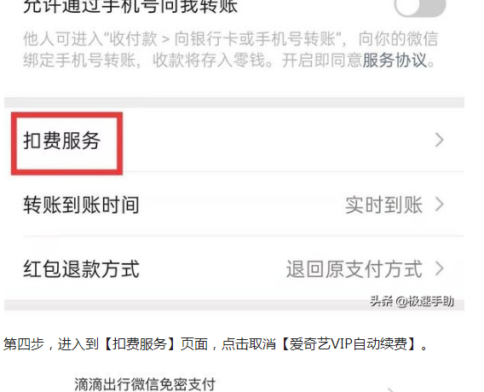
Task: Open the 服务协议 link
Action: [395, 60]
